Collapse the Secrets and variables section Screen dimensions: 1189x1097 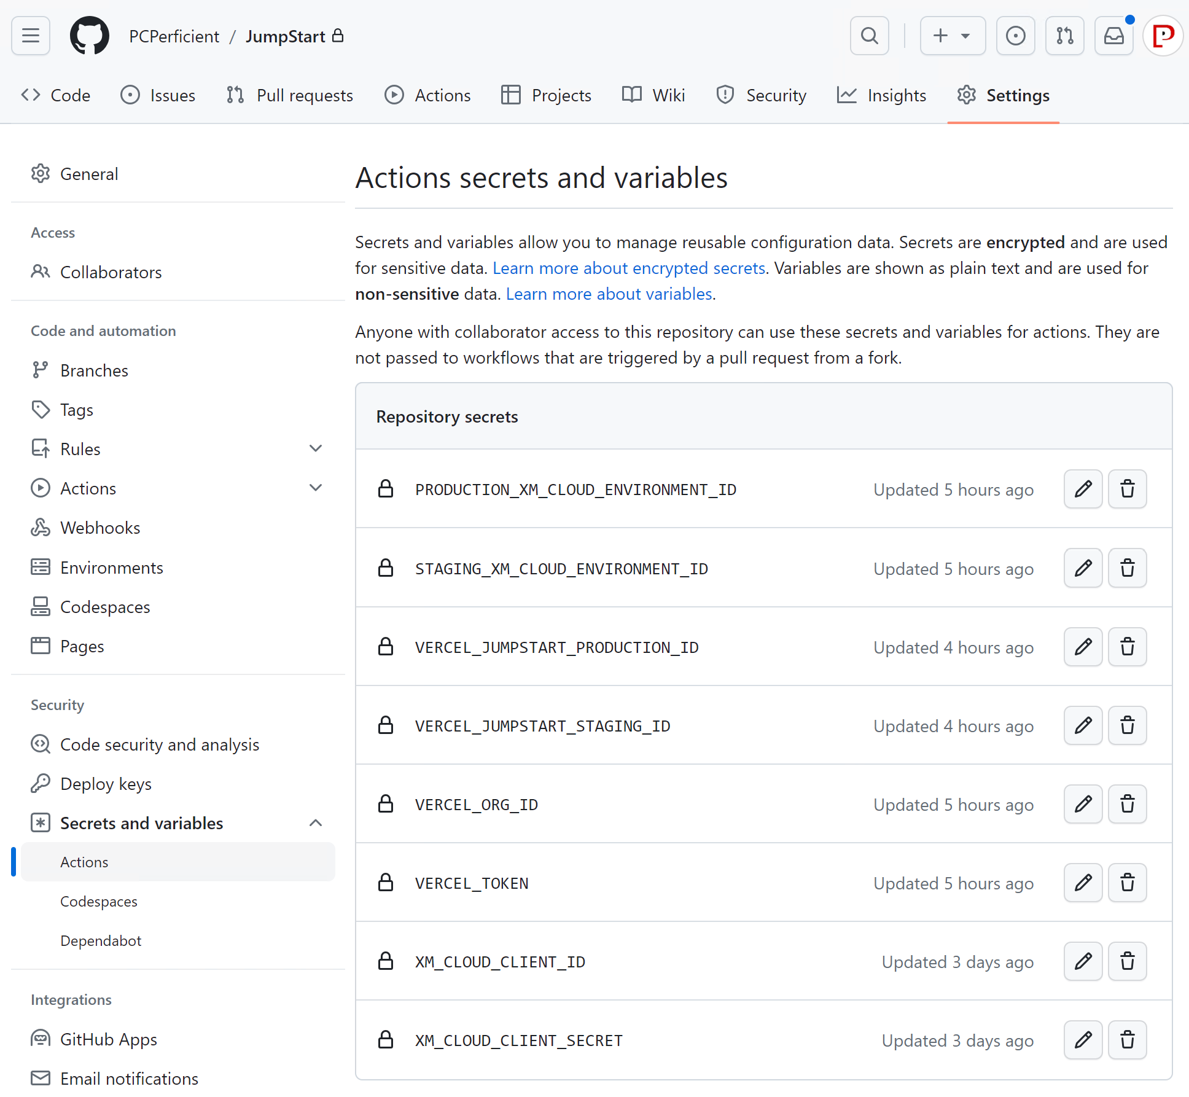click(x=316, y=823)
